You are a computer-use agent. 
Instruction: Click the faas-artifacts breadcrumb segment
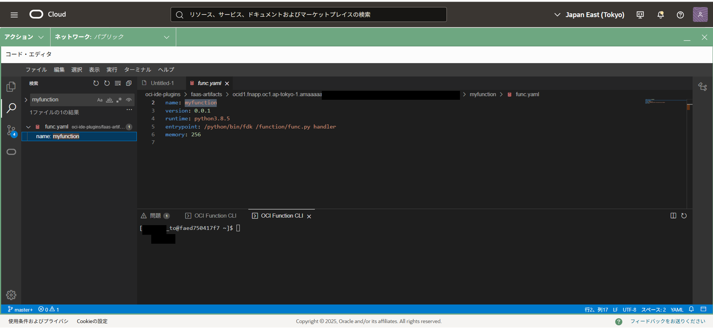tap(206, 95)
